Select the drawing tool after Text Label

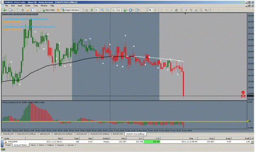click(x=196, y=10)
